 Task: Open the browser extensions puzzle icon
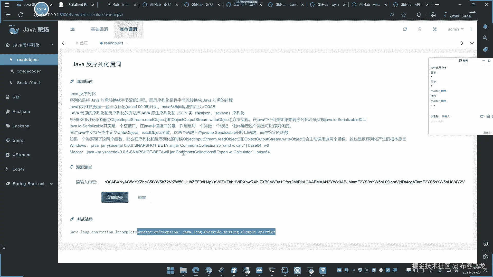tap(419, 15)
